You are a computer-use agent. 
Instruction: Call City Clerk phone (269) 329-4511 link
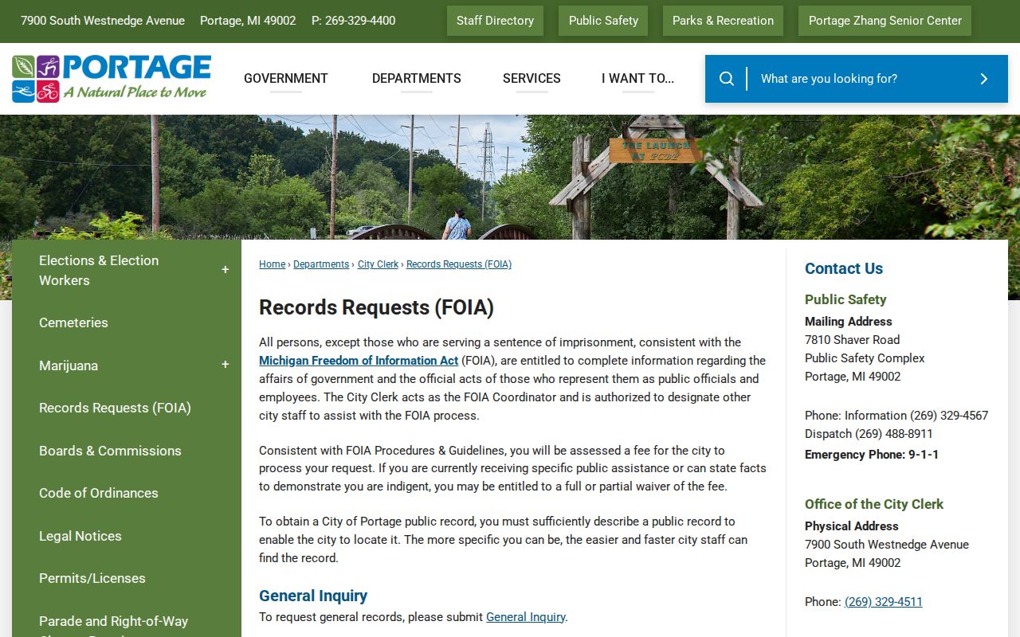tap(883, 602)
